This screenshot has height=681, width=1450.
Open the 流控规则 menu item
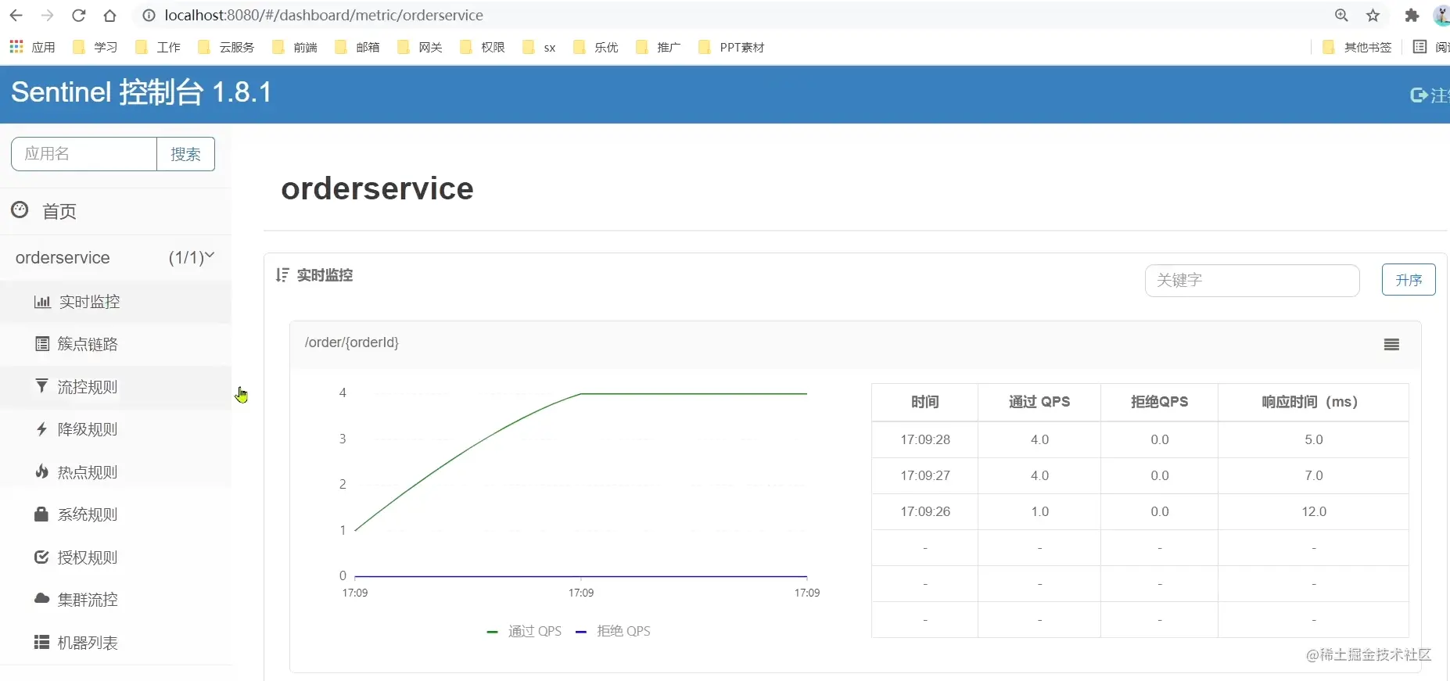click(x=116, y=387)
